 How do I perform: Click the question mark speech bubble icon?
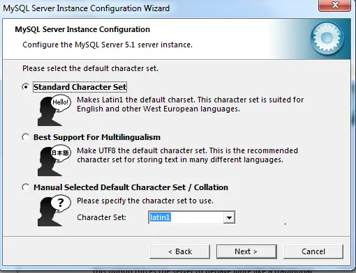coord(54,210)
